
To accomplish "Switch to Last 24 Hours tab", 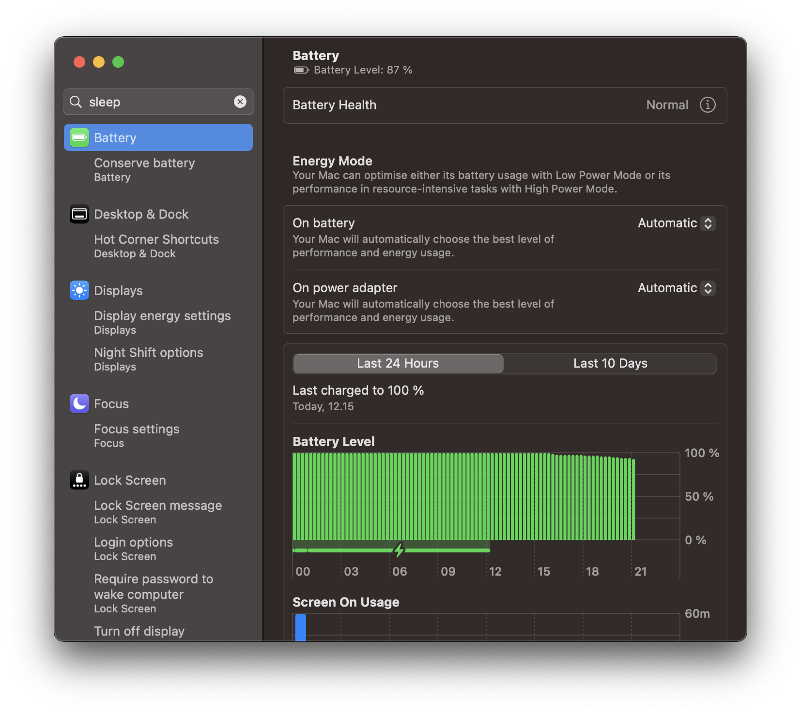I will pyautogui.click(x=398, y=364).
